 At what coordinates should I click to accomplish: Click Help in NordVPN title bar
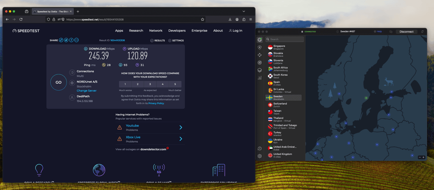point(378,31)
